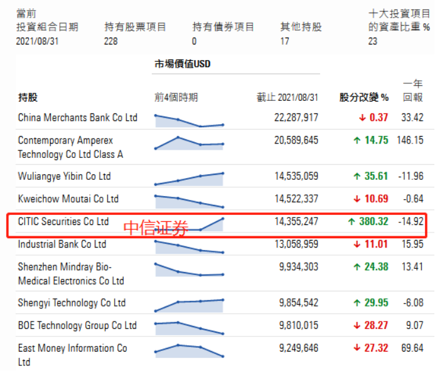This screenshot has height=371, width=435.
Task: Click sparkline chart for Wuliangye Yibin
Action: [x=189, y=179]
